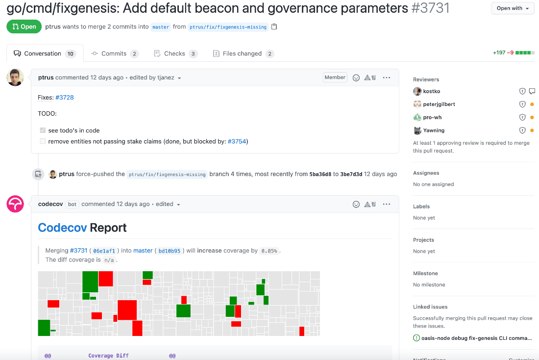Viewport: 539px width, 360px height.
Task: Open the Labels section
Action: coord(421,206)
